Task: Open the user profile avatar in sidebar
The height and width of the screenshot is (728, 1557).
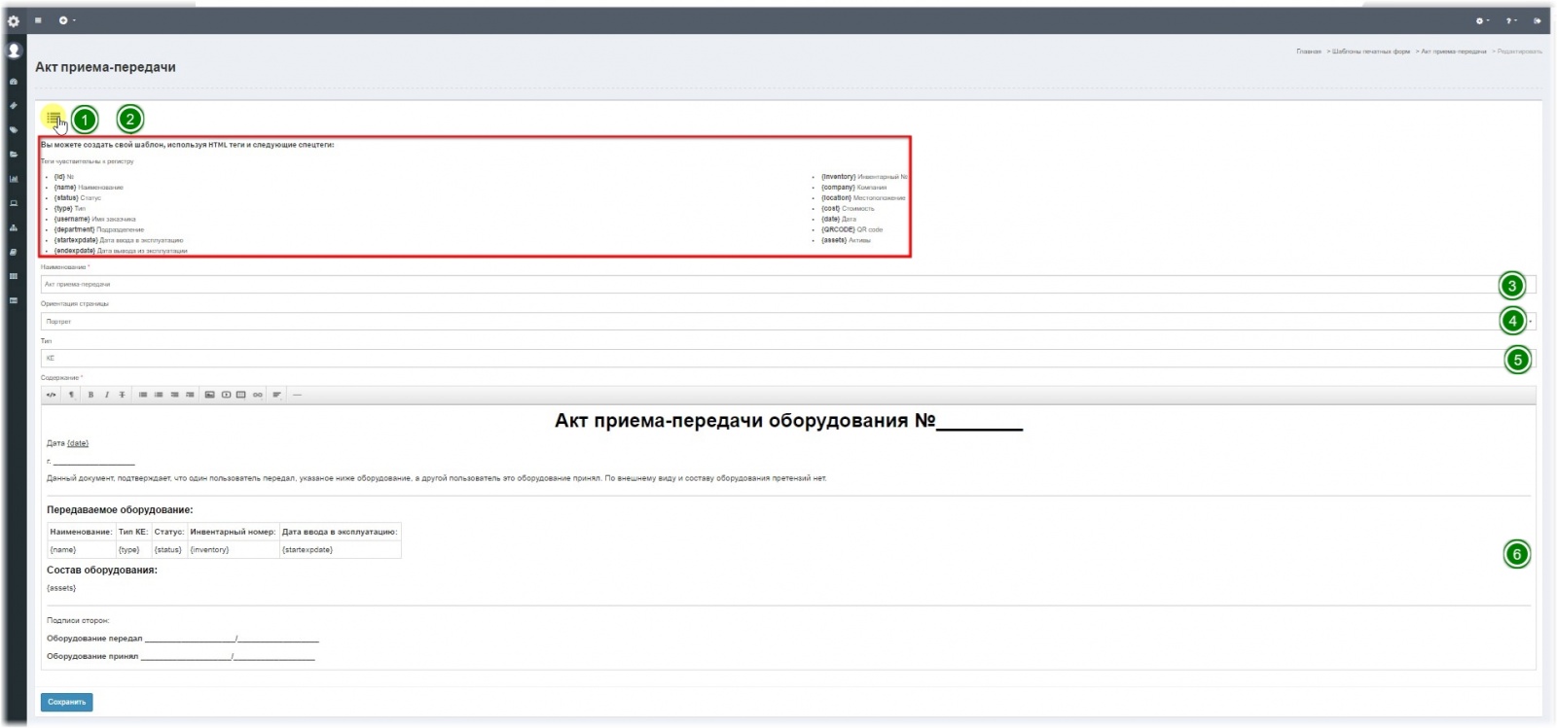Action: tap(14, 51)
